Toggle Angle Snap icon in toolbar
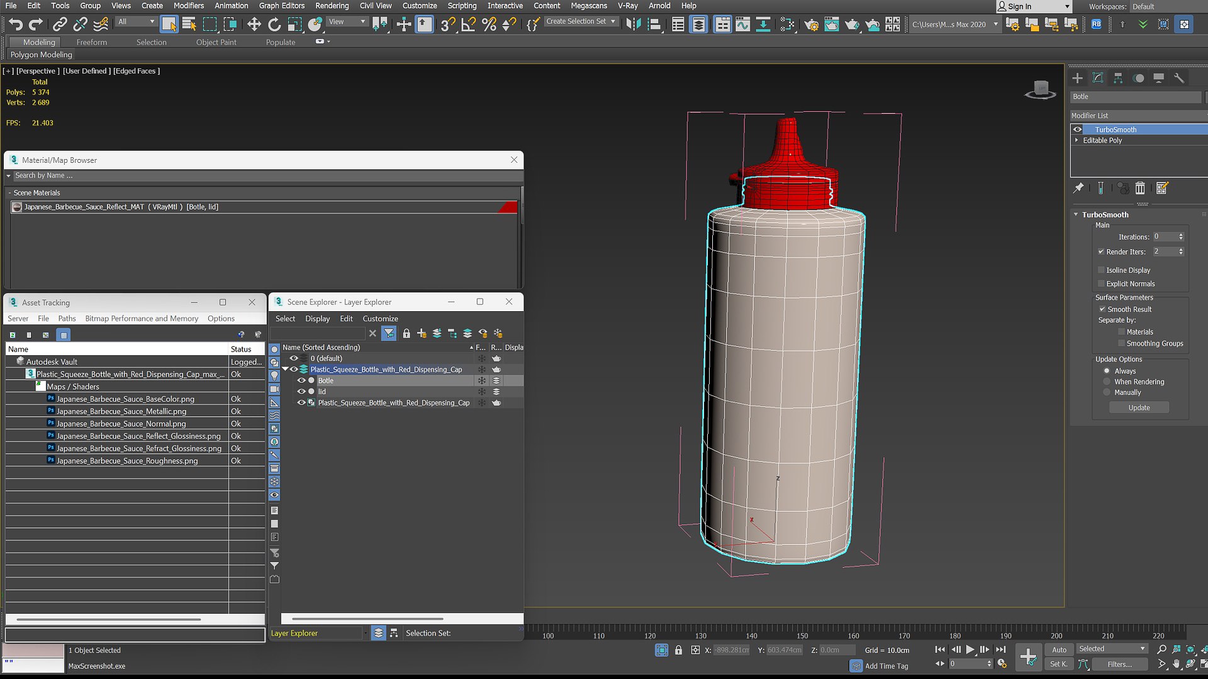1208x679 pixels. (x=468, y=25)
